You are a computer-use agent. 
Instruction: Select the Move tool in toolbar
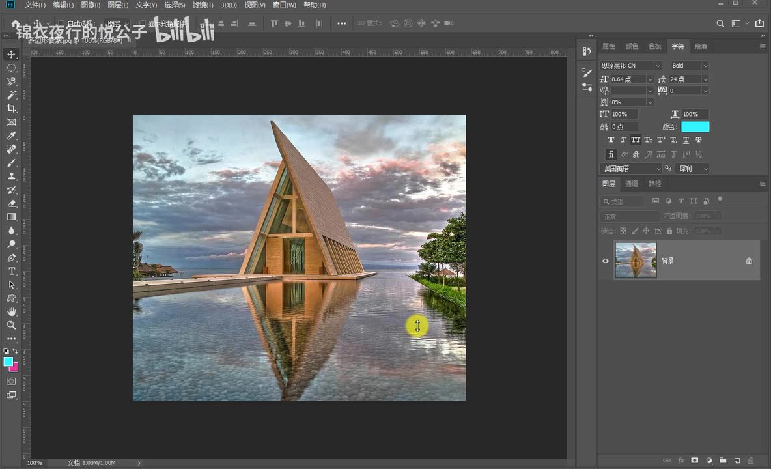pyautogui.click(x=11, y=54)
